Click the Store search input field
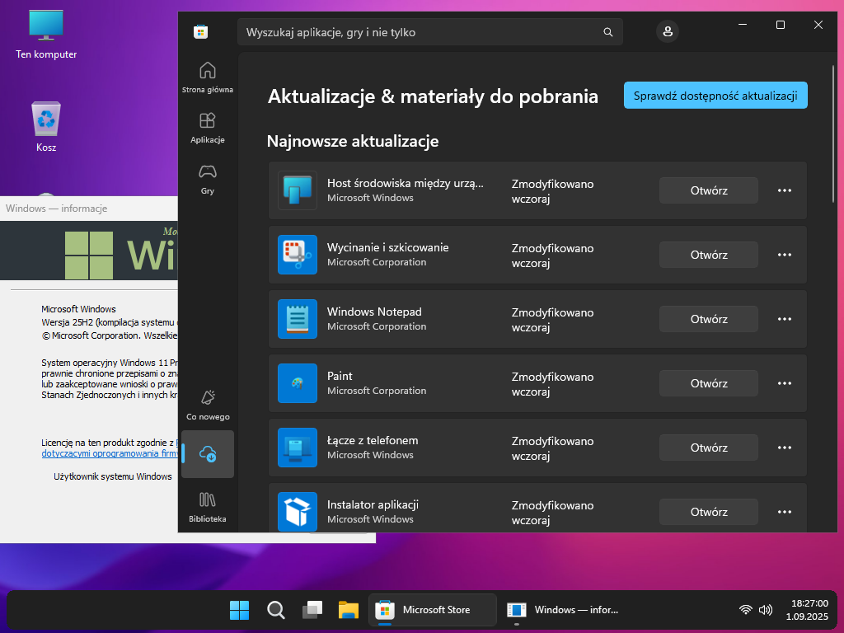 point(420,32)
